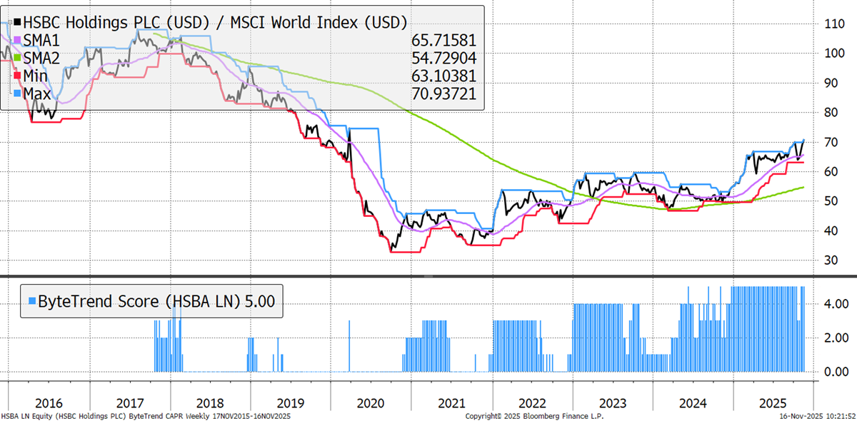Viewport: 857px width, 421px height.
Task: Click the blue Max legend swatch
Action: pos(17,93)
